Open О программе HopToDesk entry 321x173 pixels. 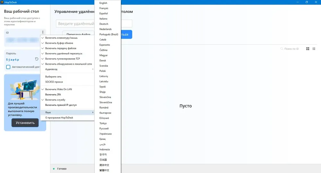[67, 118]
